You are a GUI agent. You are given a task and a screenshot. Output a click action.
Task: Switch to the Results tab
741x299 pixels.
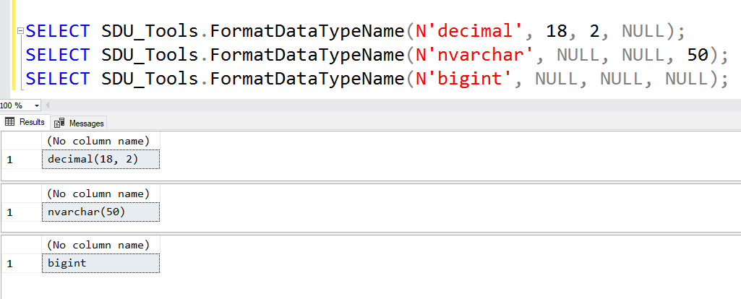click(31, 123)
